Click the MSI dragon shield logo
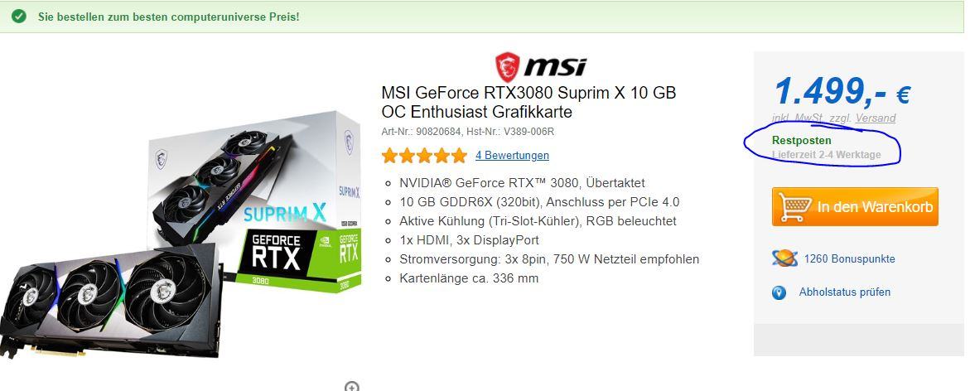The image size is (970, 391). [x=507, y=67]
